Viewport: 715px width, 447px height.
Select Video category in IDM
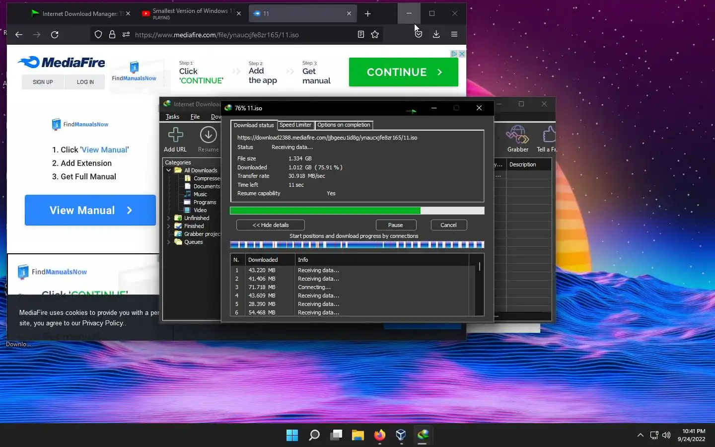click(x=196, y=210)
